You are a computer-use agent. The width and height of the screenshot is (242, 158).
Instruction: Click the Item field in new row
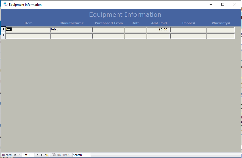[28, 36]
